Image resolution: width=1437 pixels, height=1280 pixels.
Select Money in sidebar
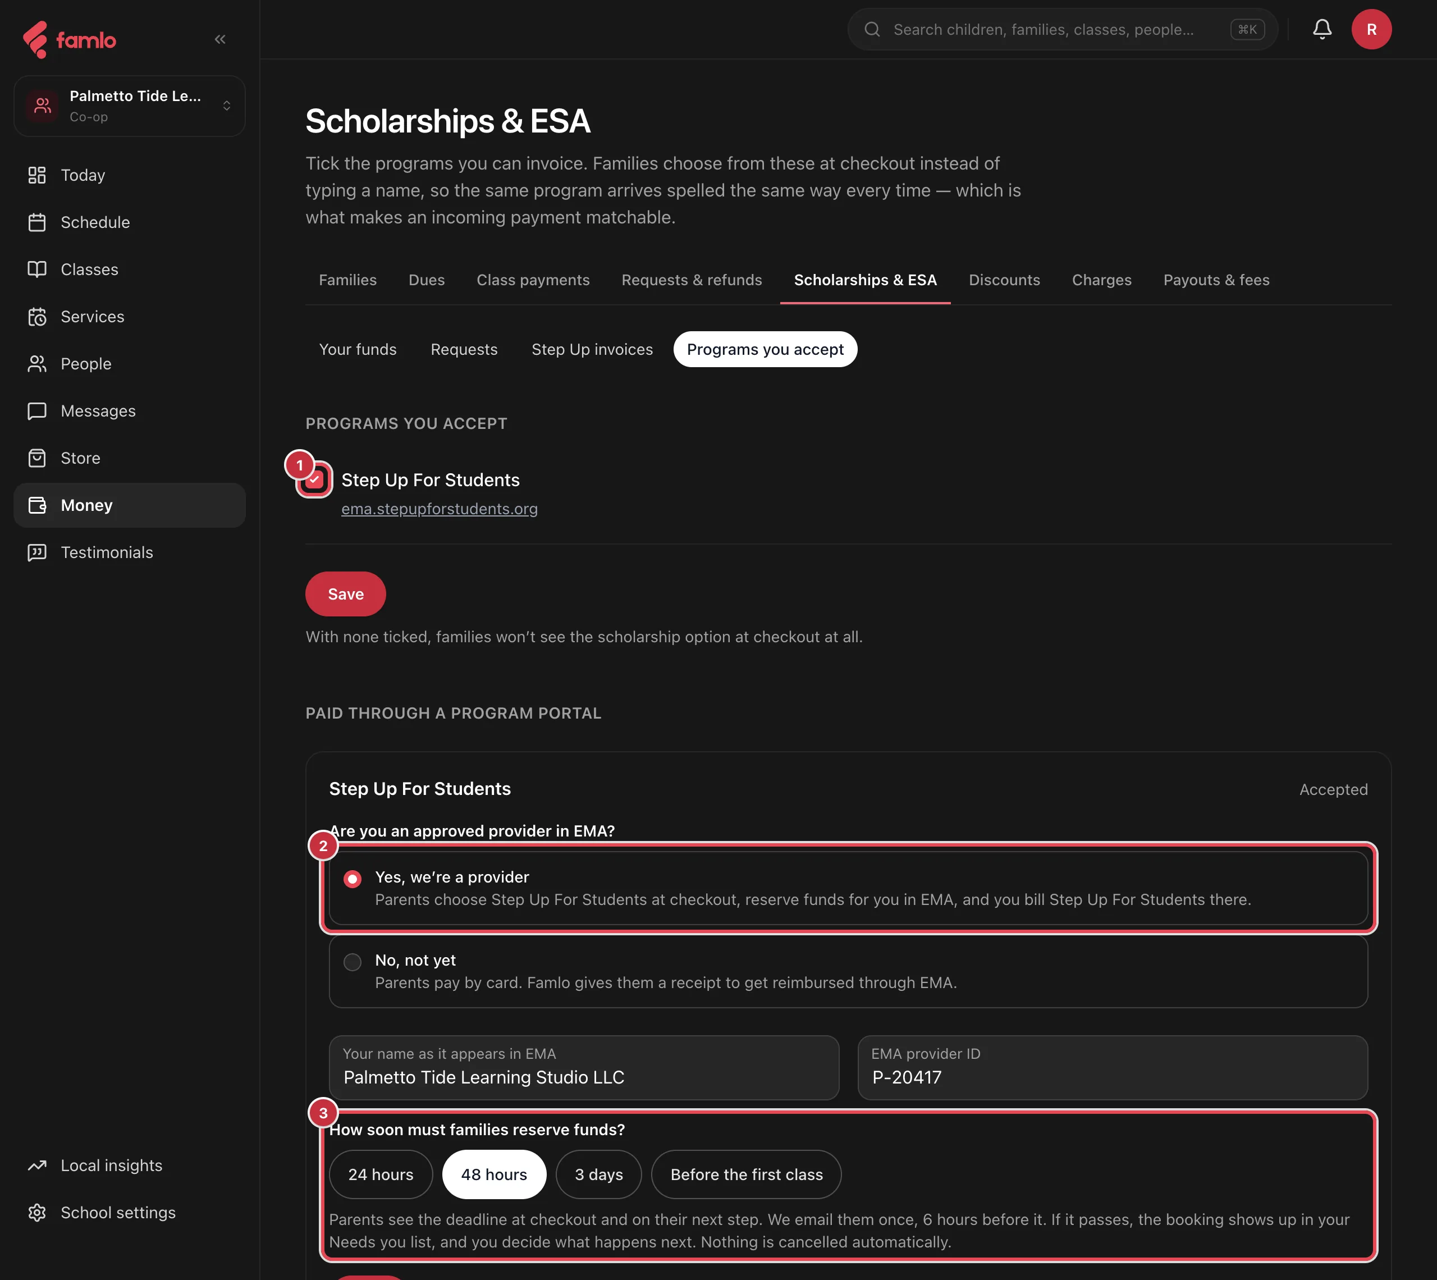point(129,505)
